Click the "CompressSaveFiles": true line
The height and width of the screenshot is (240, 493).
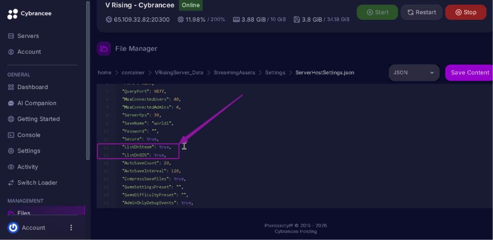pyautogui.click(x=154, y=179)
